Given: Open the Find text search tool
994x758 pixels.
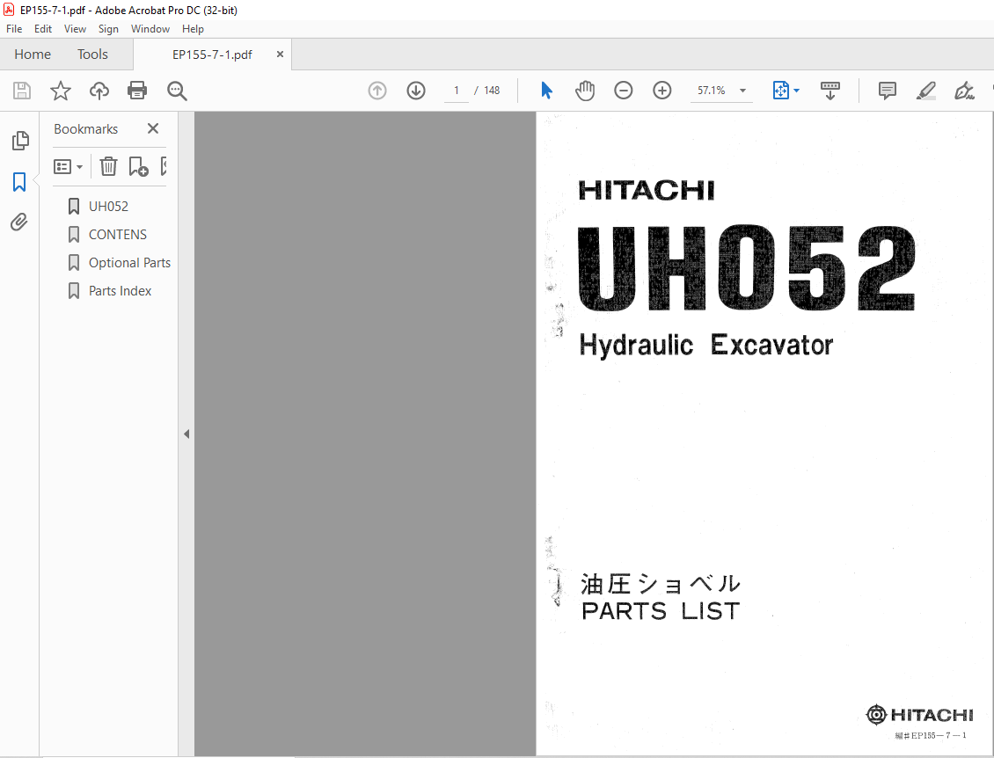Looking at the screenshot, I should pos(177,91).
